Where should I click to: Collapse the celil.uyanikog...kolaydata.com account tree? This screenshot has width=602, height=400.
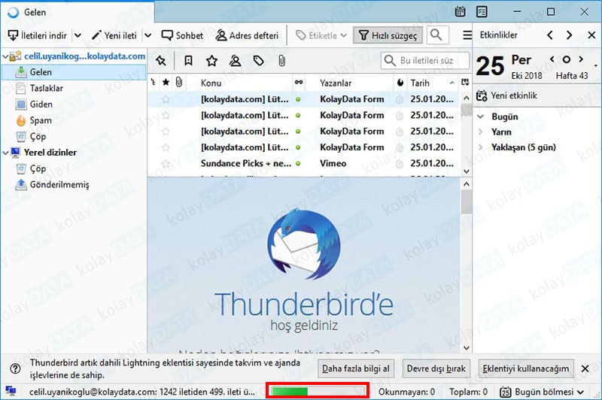(5, 56)
